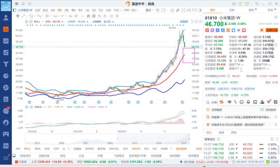
Task: Zoom in chart with plus icon
Action: pos(200,22)
